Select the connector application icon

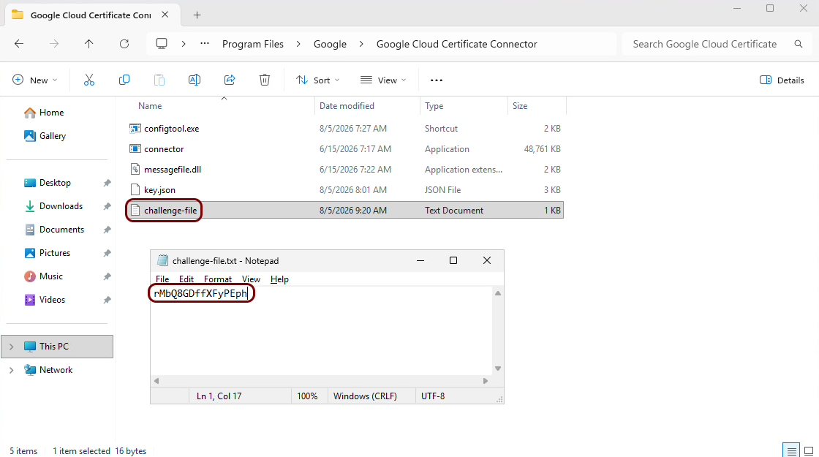135,149
